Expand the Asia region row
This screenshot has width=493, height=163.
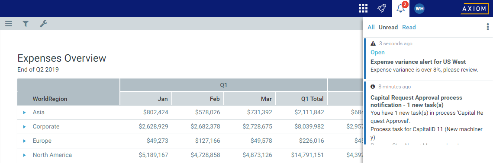25,112
